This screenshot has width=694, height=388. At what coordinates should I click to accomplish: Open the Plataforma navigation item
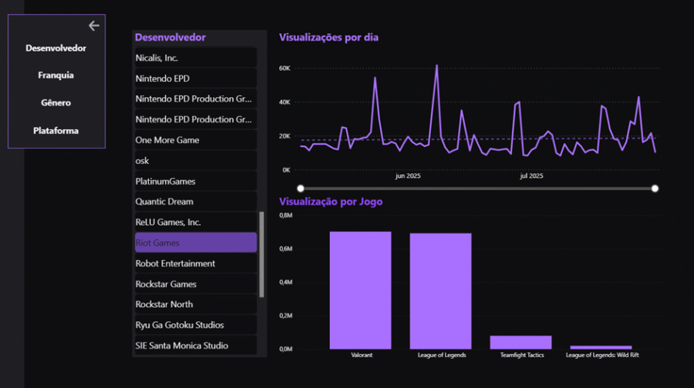coord(56,131)
